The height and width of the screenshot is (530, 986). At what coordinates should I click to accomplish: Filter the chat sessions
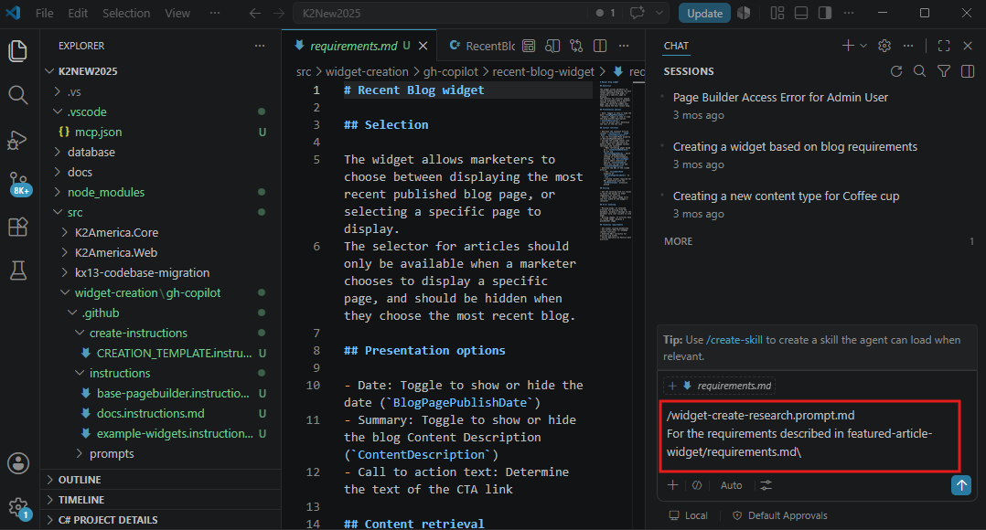pos(944,71)
